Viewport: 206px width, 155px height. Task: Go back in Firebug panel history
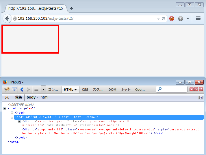(x=22, y=90)
